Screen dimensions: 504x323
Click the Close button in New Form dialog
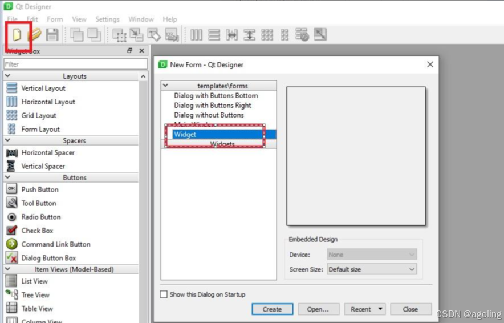coord(410,309)
